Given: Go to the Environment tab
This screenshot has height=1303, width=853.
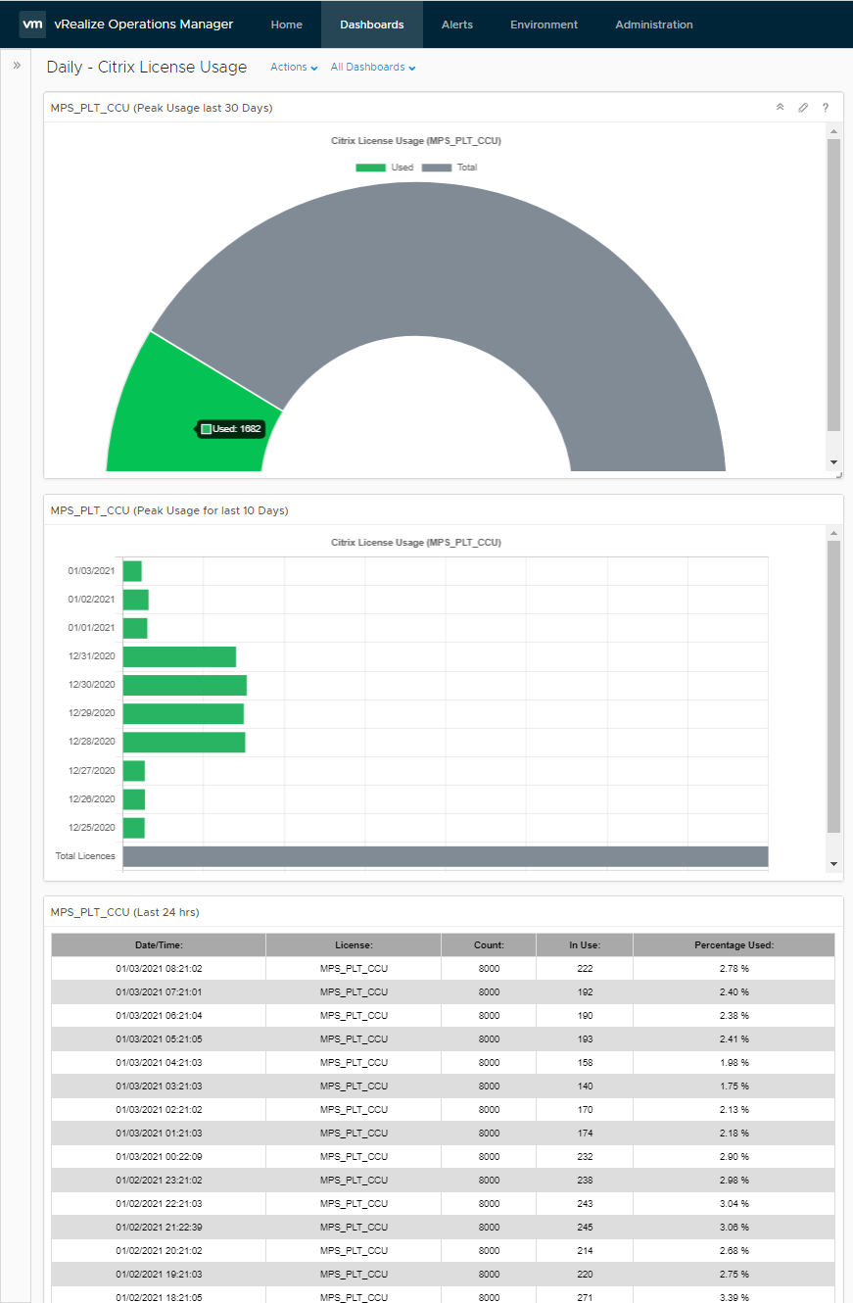Looking at the screenshot, I should [x=544, y=24].
